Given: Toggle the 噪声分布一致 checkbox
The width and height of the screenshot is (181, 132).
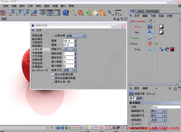Looking at the screenshot, I should pos(53,82).
